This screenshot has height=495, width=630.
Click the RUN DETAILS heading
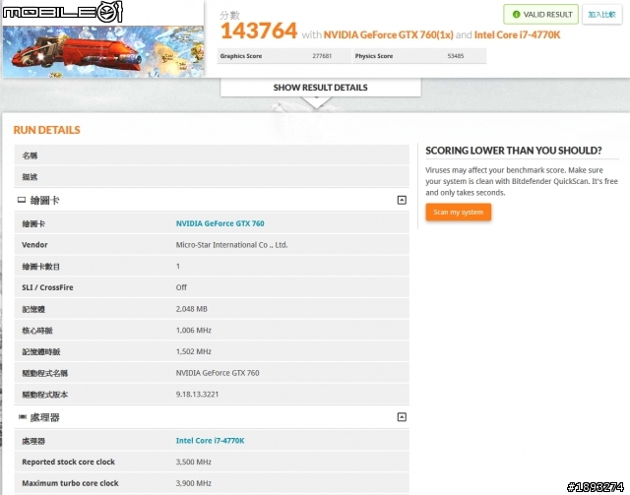pos(46,130)
